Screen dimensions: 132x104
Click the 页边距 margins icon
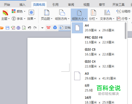(47, 13)
